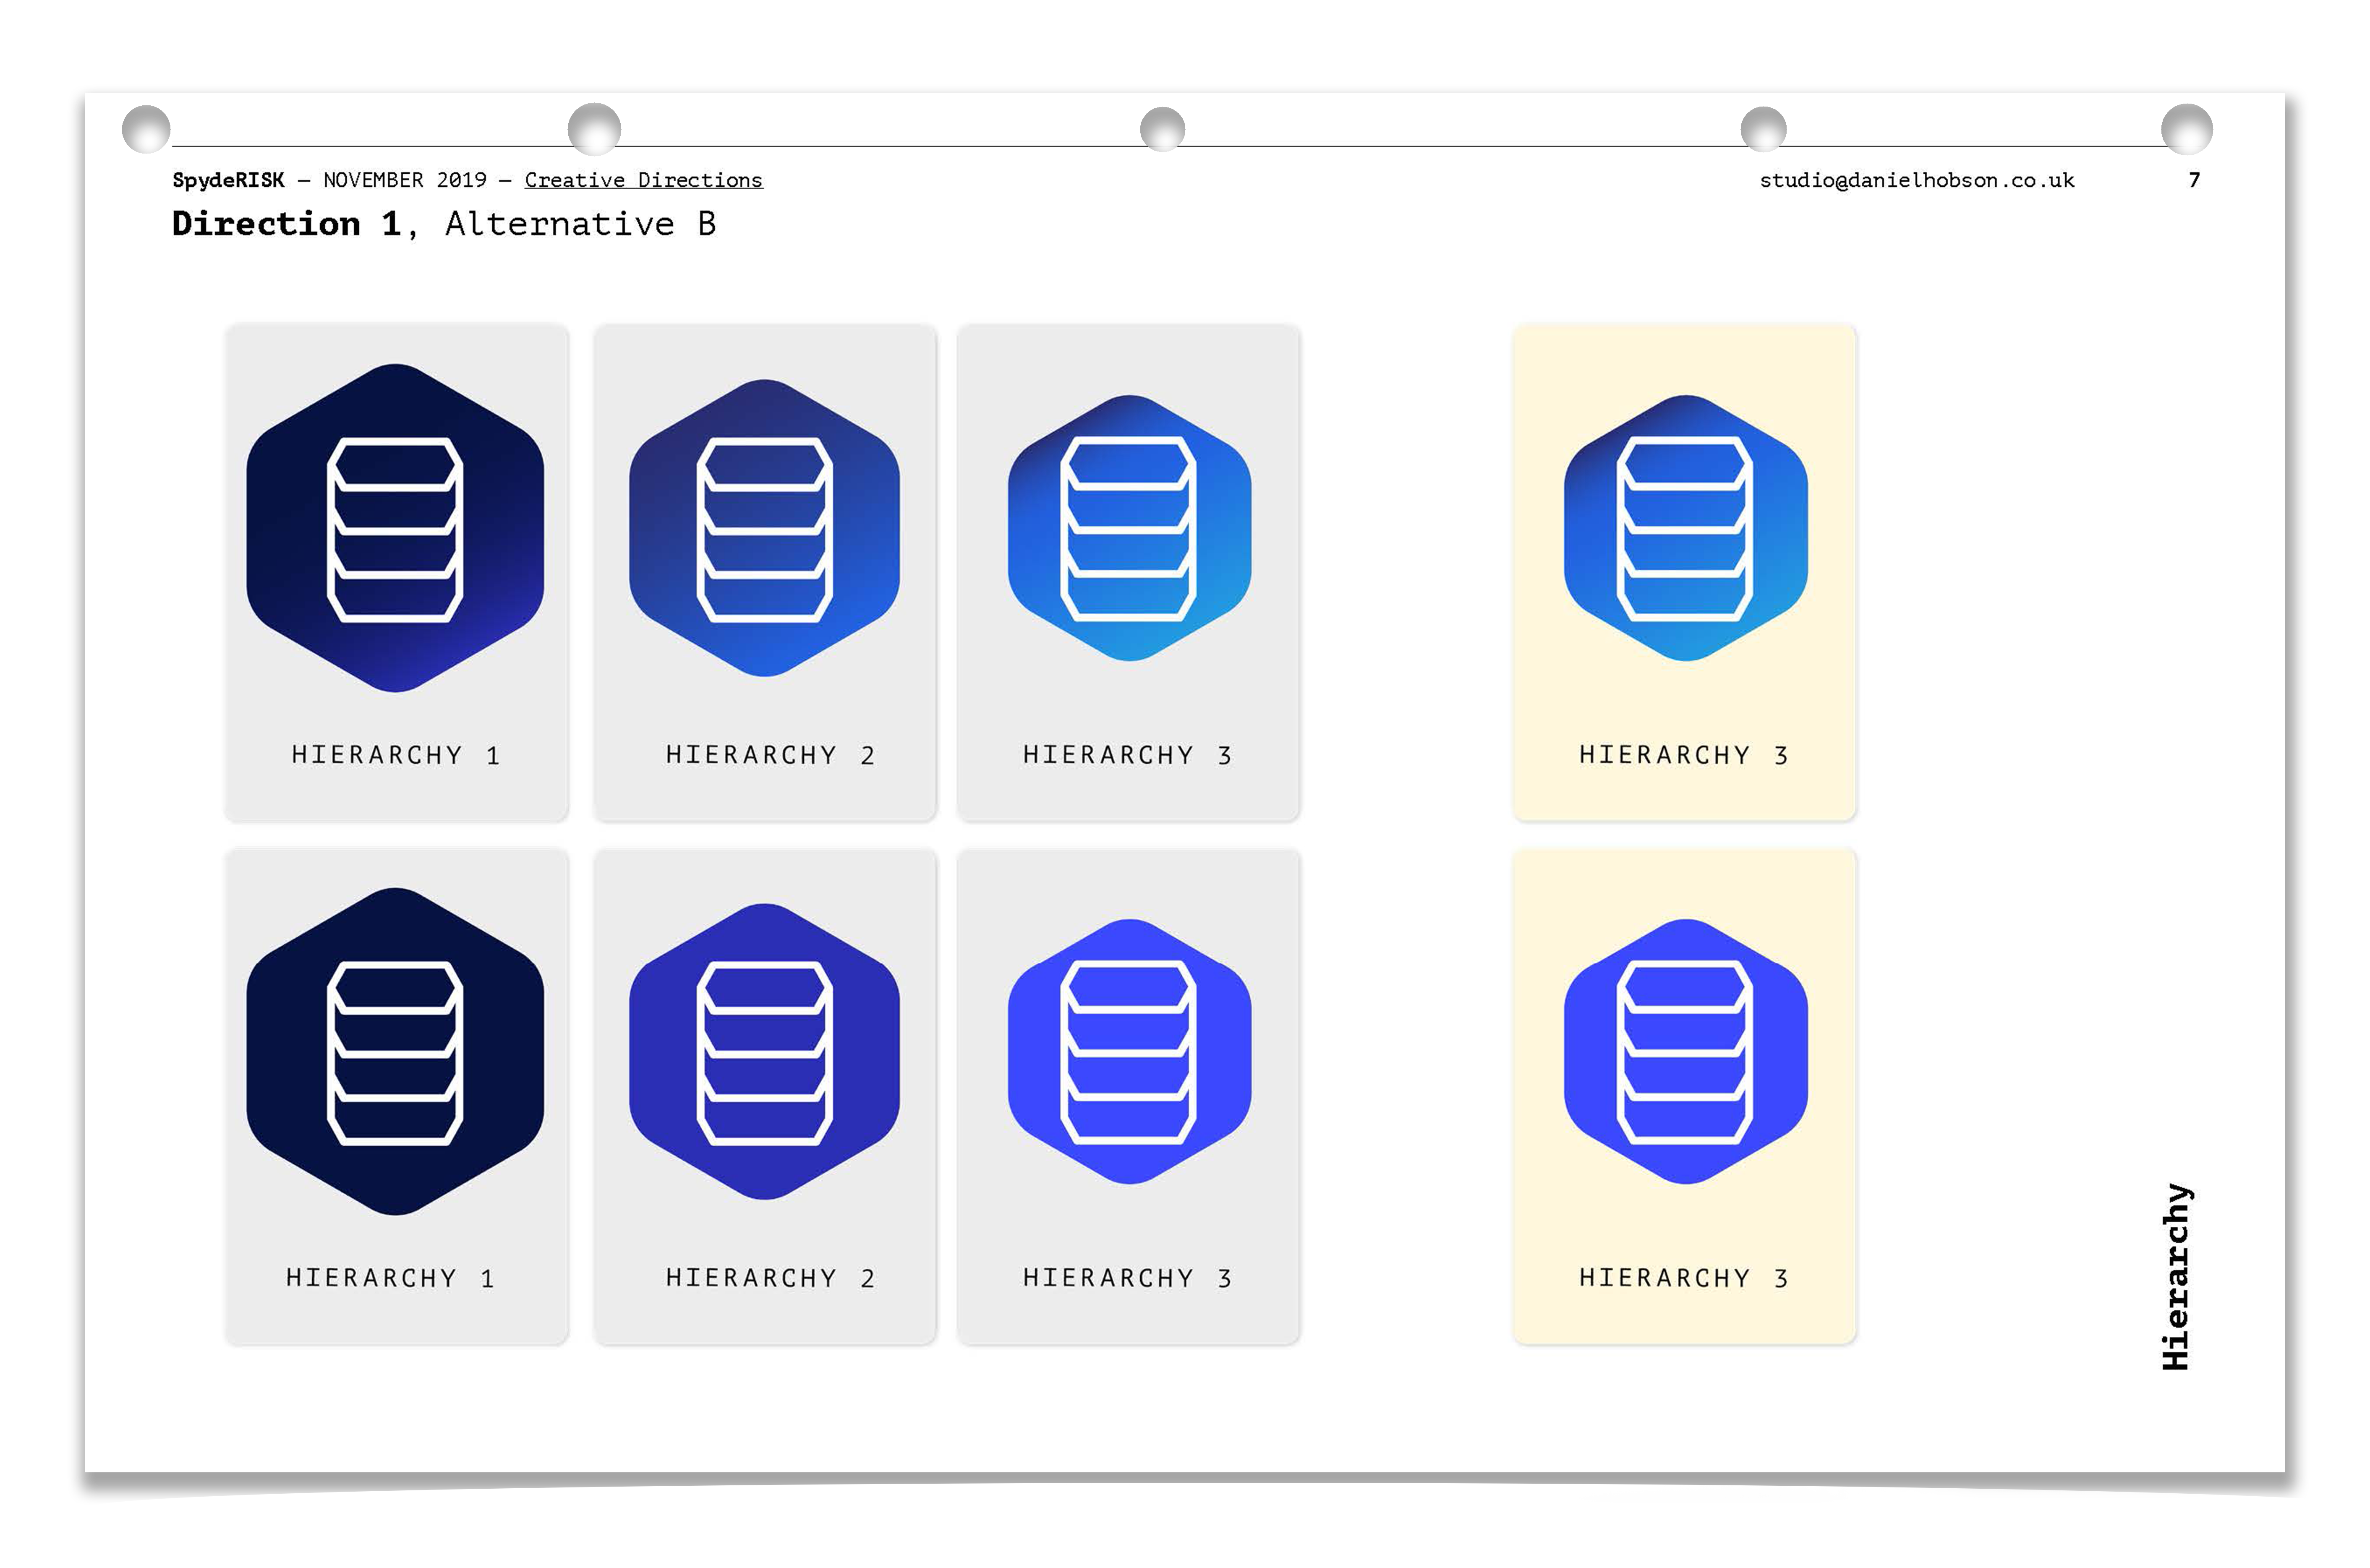Viewport: 2370px width, 1568px height.
Task: Click the bottom-row HIERARCHY 2 label
Action: click(x=770, y=1278)
